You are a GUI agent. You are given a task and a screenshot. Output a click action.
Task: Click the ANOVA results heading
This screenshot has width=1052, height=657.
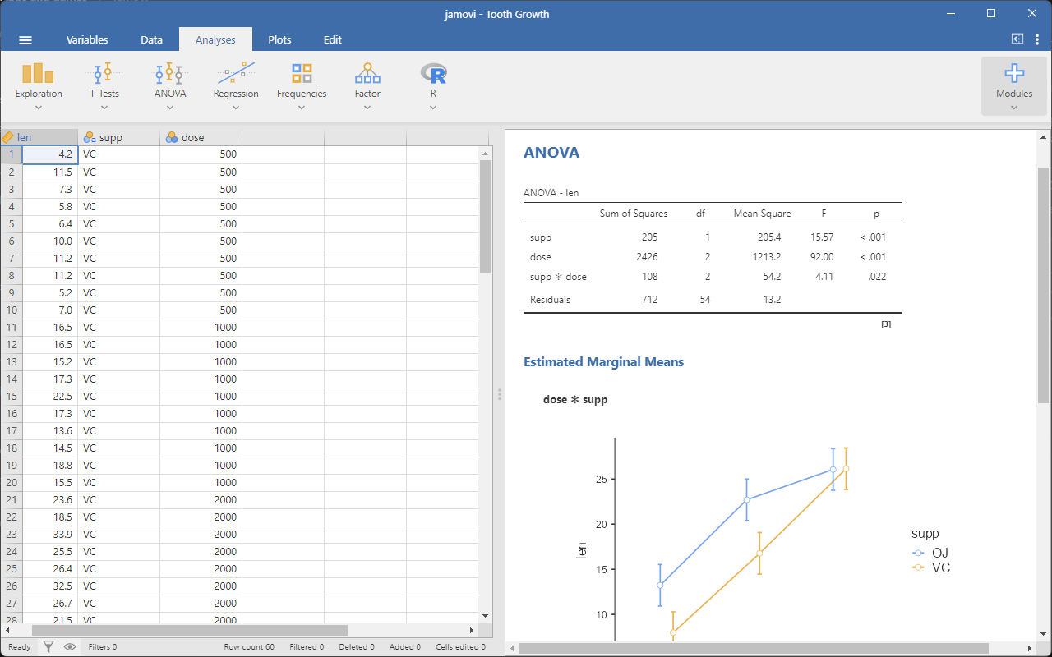tap(551, 153)
